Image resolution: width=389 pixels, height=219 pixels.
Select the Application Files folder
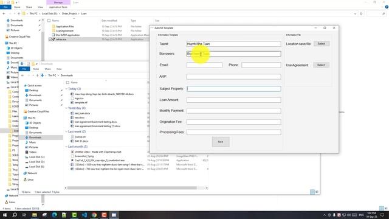64,27
